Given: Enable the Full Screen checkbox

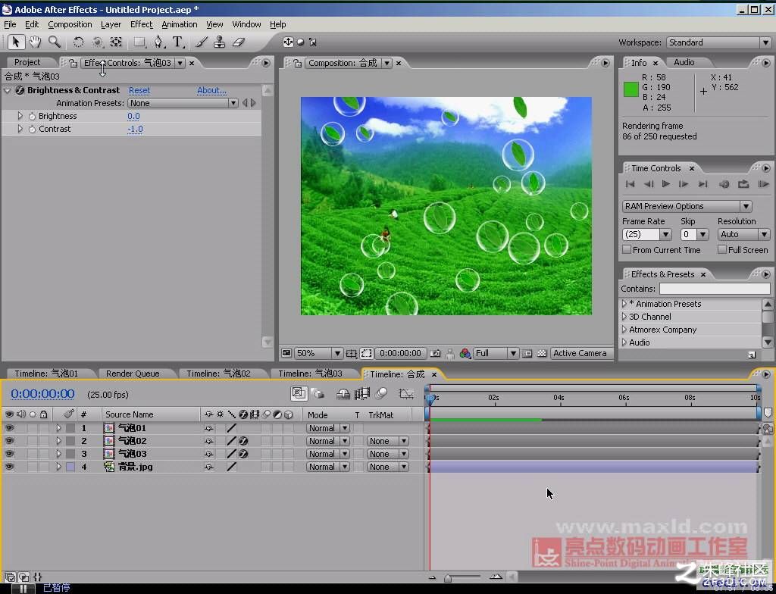Looking at the screenshot, I should (x=722, y=249).
